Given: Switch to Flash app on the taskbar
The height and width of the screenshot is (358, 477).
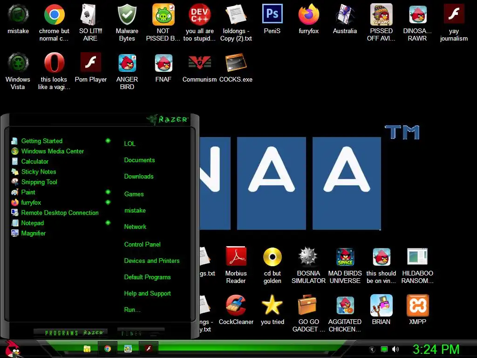Looking at the screenshot, I should 149,349.
